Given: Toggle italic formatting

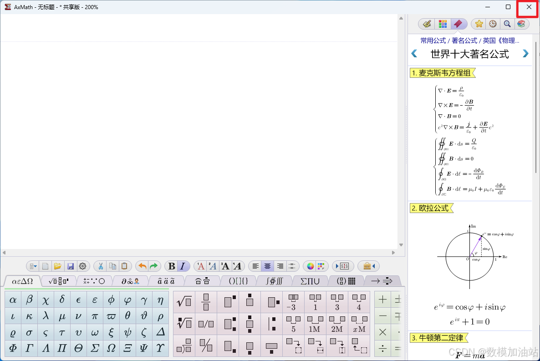Looking at the screenshot, I should [183, 266].
